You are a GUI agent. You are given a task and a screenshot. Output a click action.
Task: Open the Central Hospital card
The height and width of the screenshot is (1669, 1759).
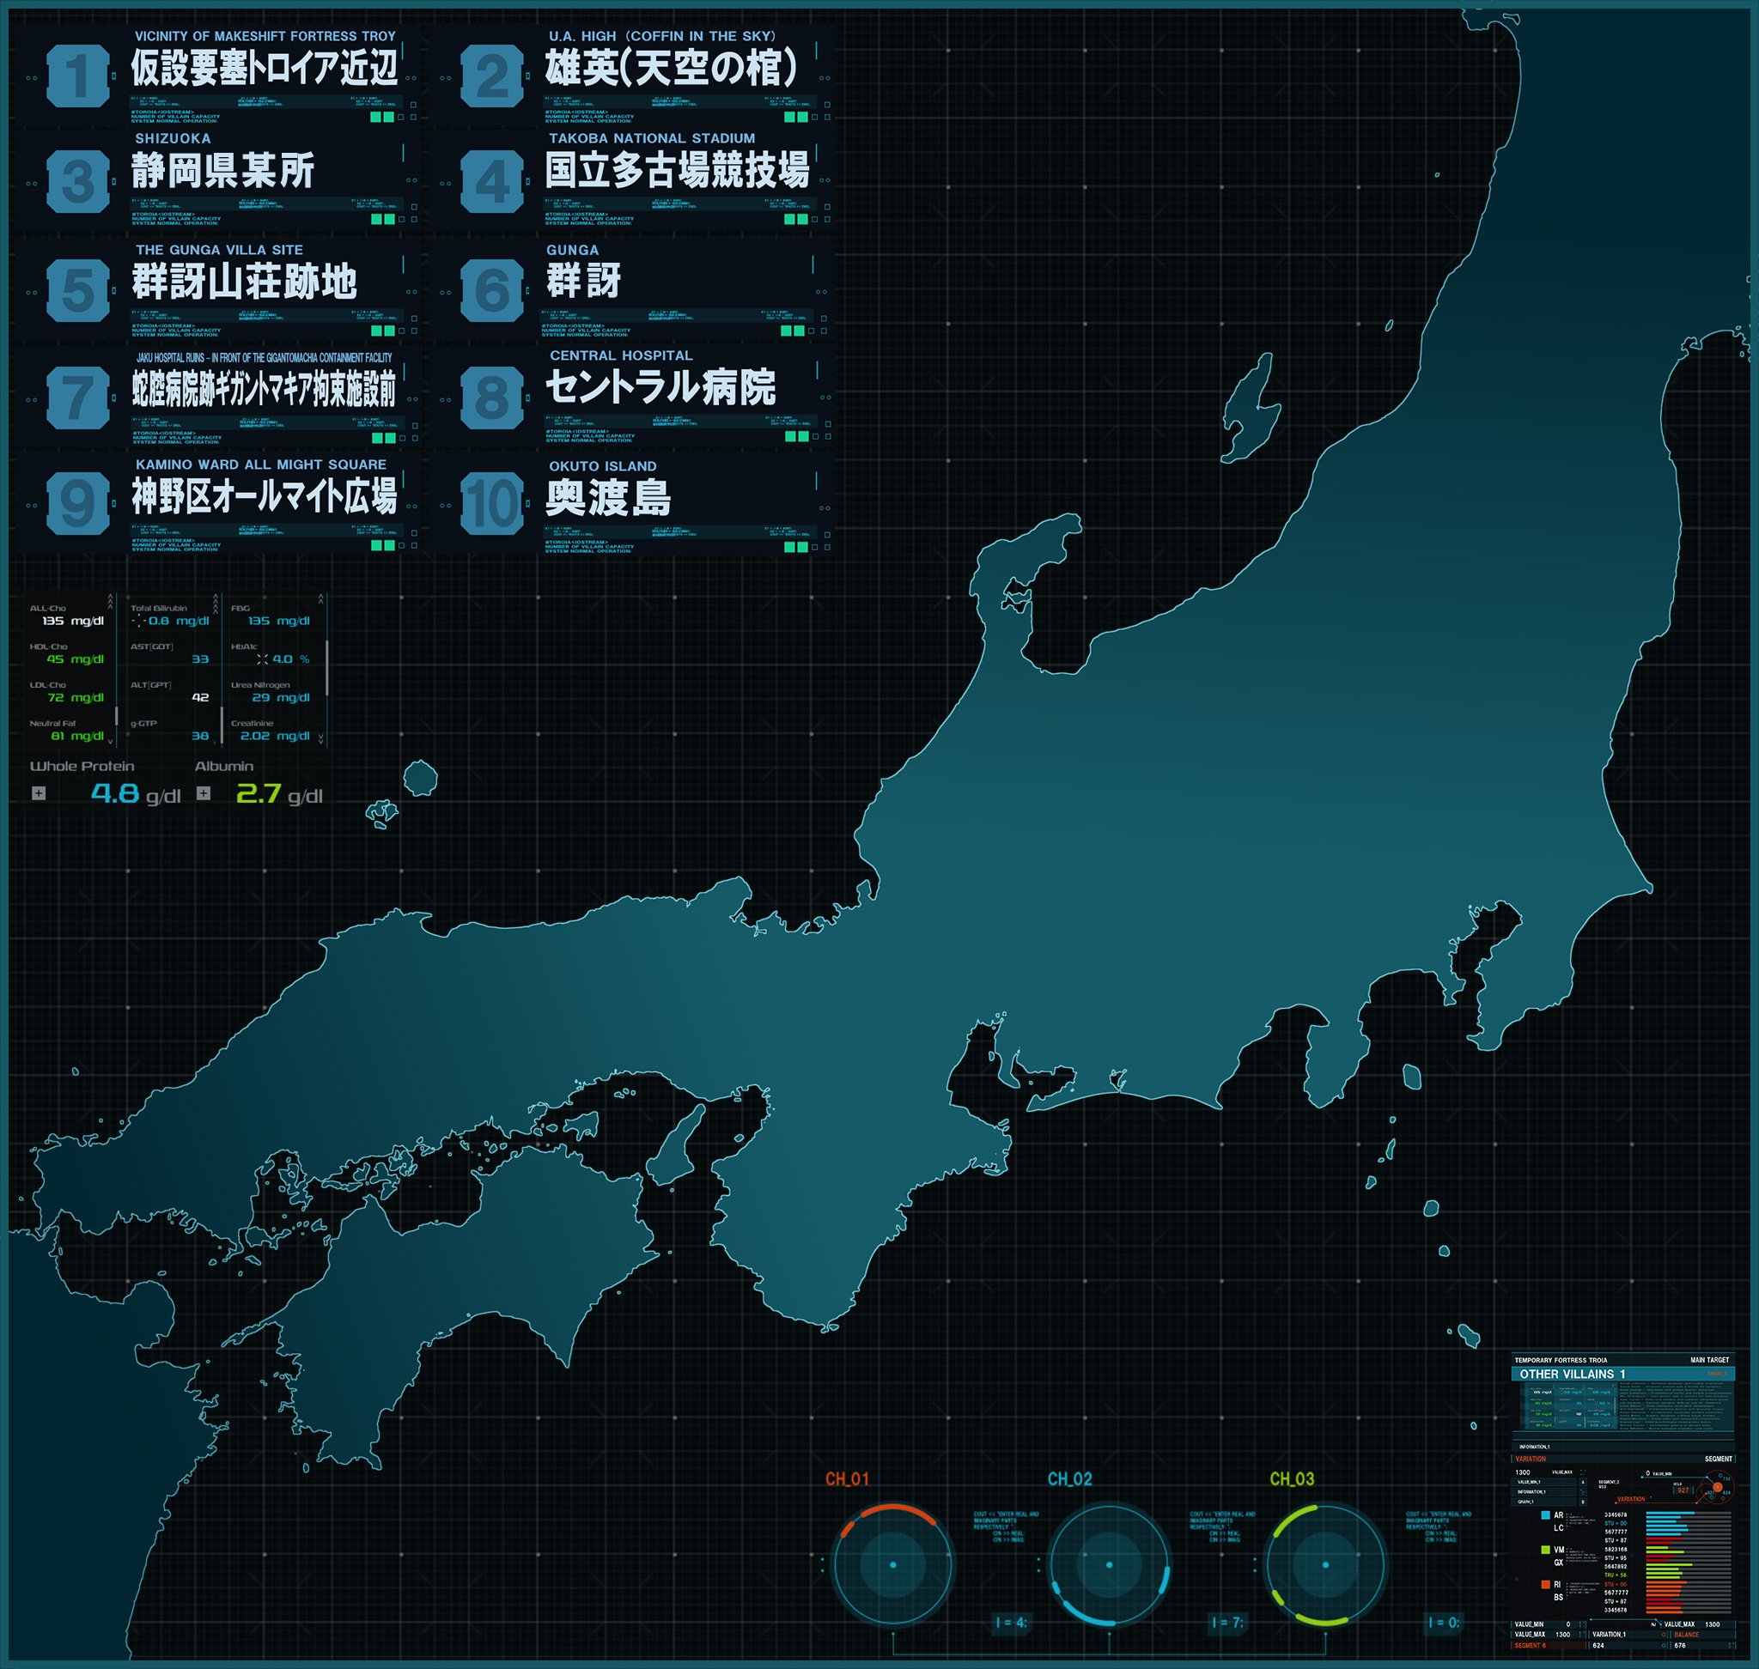[x=632, y=396]
